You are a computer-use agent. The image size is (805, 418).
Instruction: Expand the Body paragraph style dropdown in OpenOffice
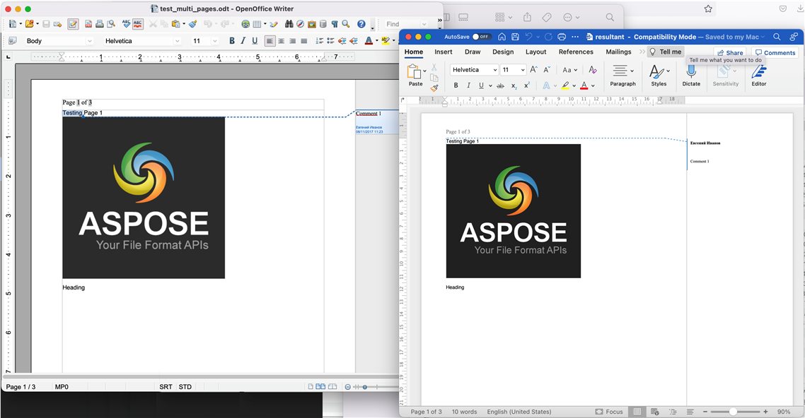(89, 42)
